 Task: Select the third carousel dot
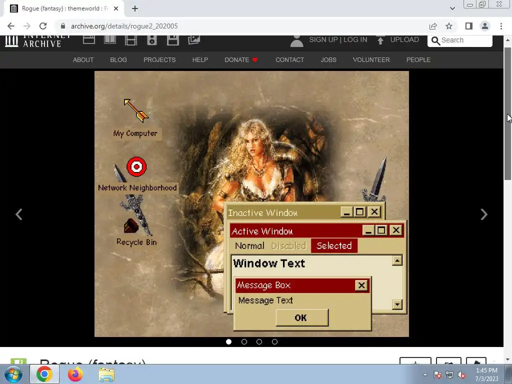click(259, 341)
